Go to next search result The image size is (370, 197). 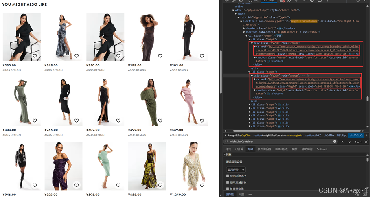(x=349, y=142)
